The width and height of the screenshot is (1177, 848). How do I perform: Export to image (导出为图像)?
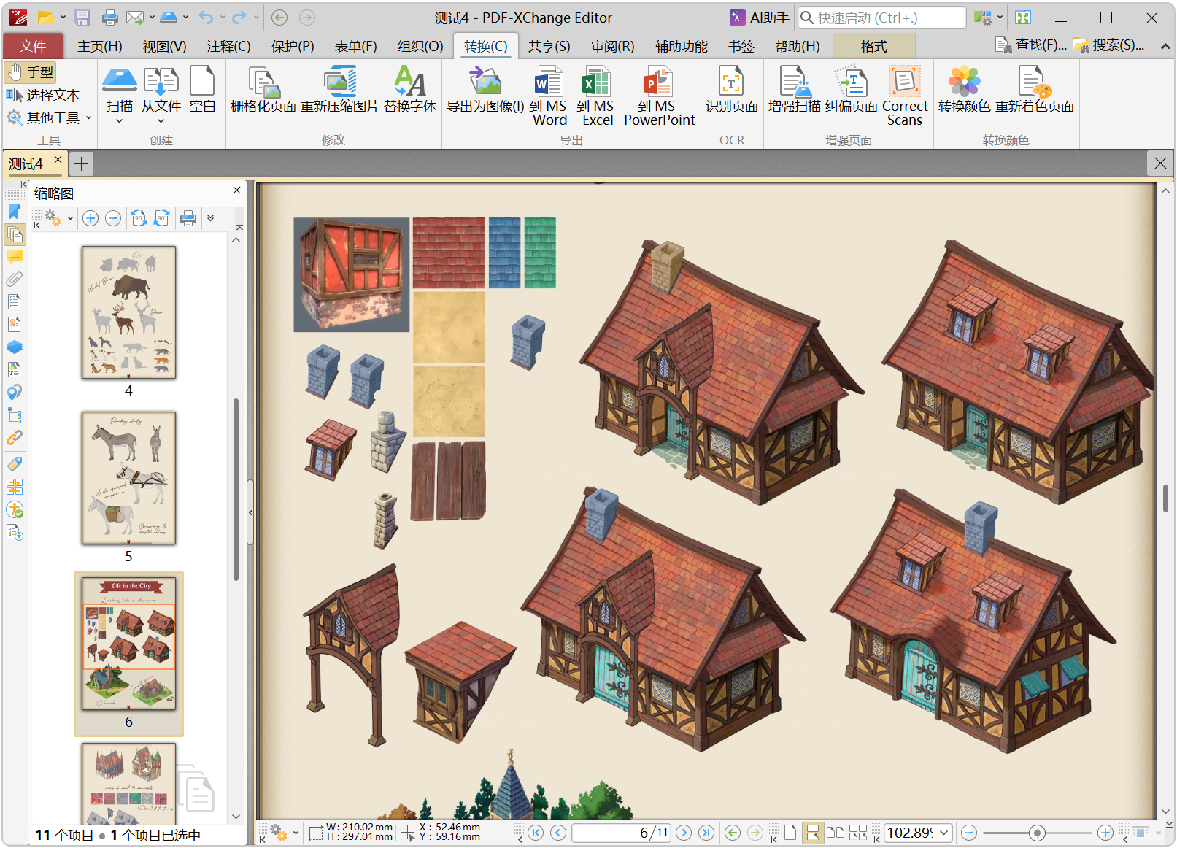point(485,90)
